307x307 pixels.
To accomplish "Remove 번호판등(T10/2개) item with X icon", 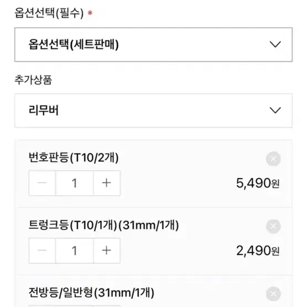I will [273, 159].
